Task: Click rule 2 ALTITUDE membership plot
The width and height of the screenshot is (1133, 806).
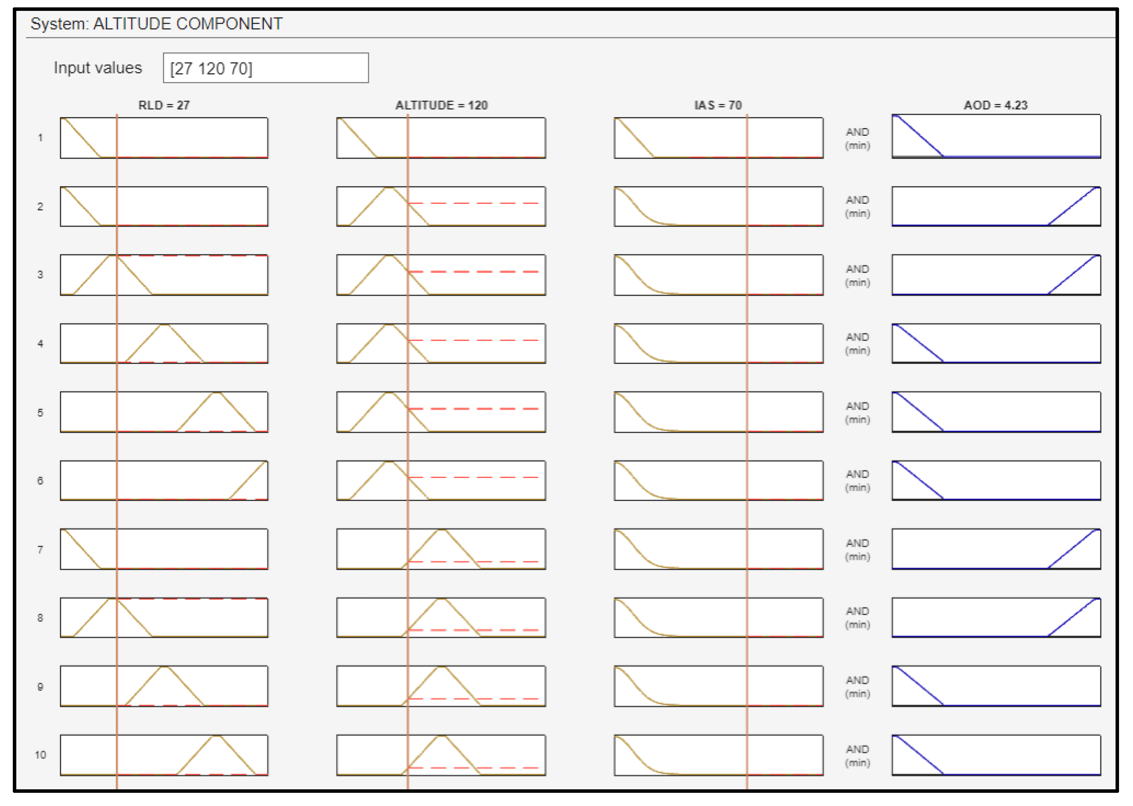Action: click(441, 206)
